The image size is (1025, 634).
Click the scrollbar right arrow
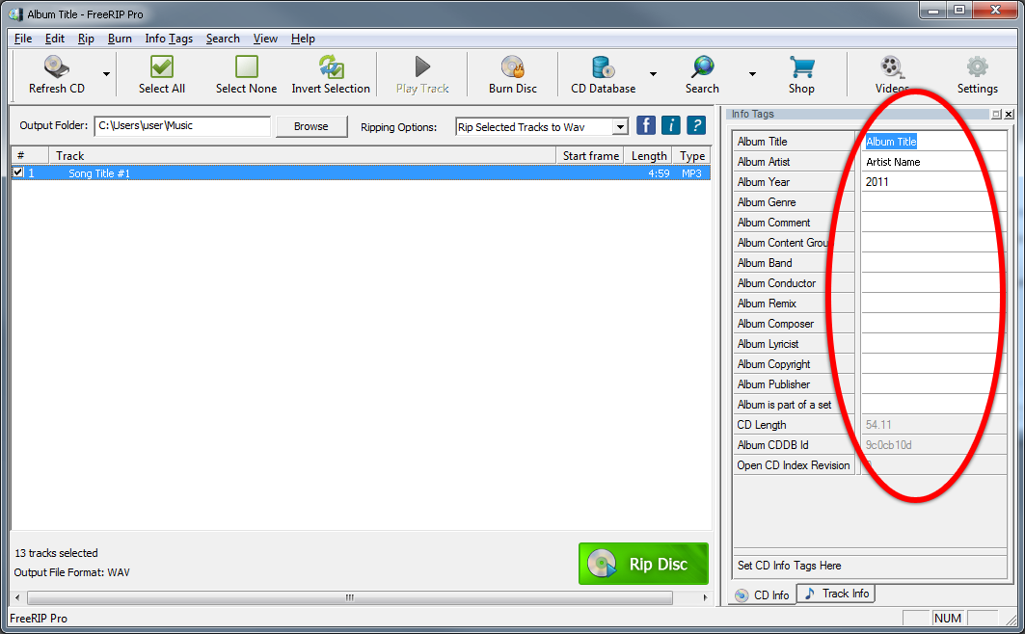(x=705, y=597)
